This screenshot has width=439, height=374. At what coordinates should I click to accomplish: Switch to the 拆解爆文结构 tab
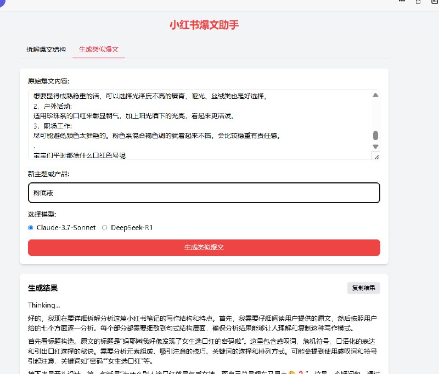click(46, 49)
